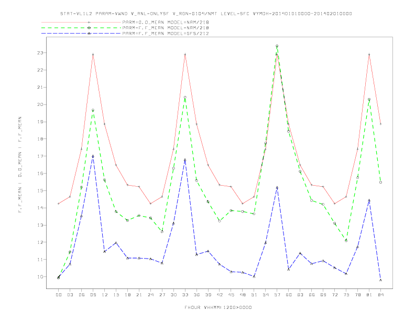The height and width of the screenshot is (321, 415).
Task: Click x-axis forecast hour 00
Action: click(x=59, y=295)
